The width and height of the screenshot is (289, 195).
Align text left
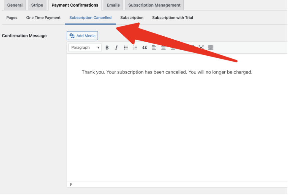(x=154, y=48)
